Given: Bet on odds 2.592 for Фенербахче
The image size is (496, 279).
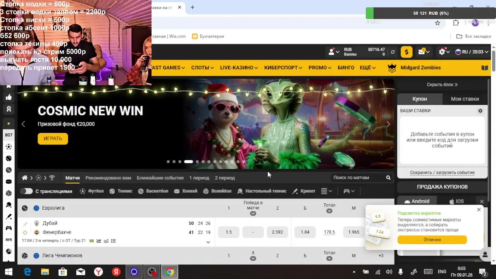Looking at the screenshot, I should (277, 232).
